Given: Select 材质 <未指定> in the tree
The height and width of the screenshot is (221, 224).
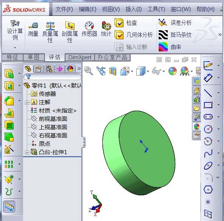Looking at the screenshot, I should [53, 111].
